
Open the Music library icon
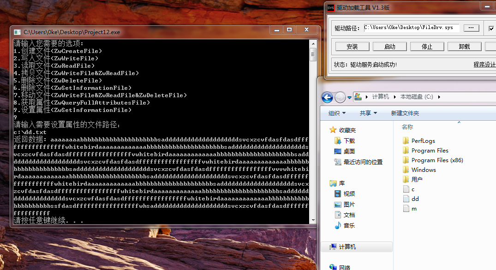click(x=338, y=225)
